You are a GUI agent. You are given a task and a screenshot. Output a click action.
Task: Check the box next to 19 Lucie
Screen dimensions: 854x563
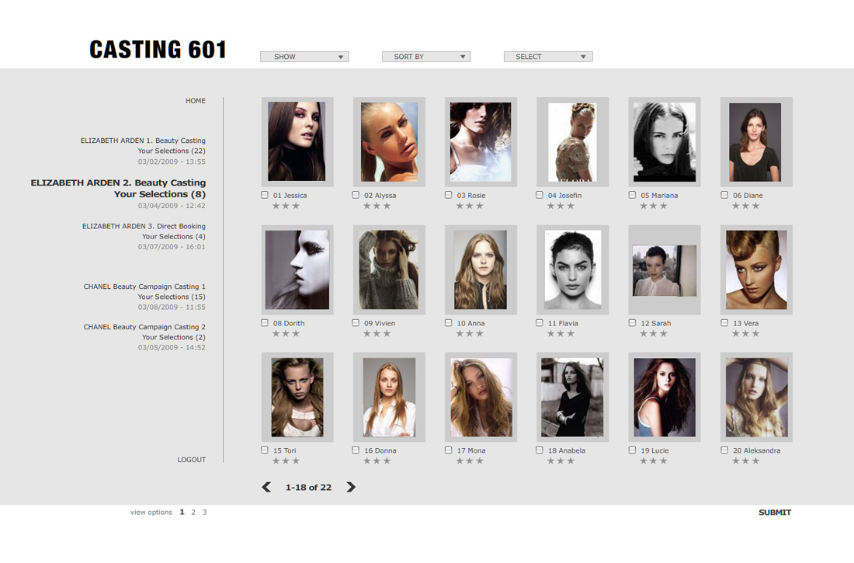pyautogui.click(x=632, y=450)
